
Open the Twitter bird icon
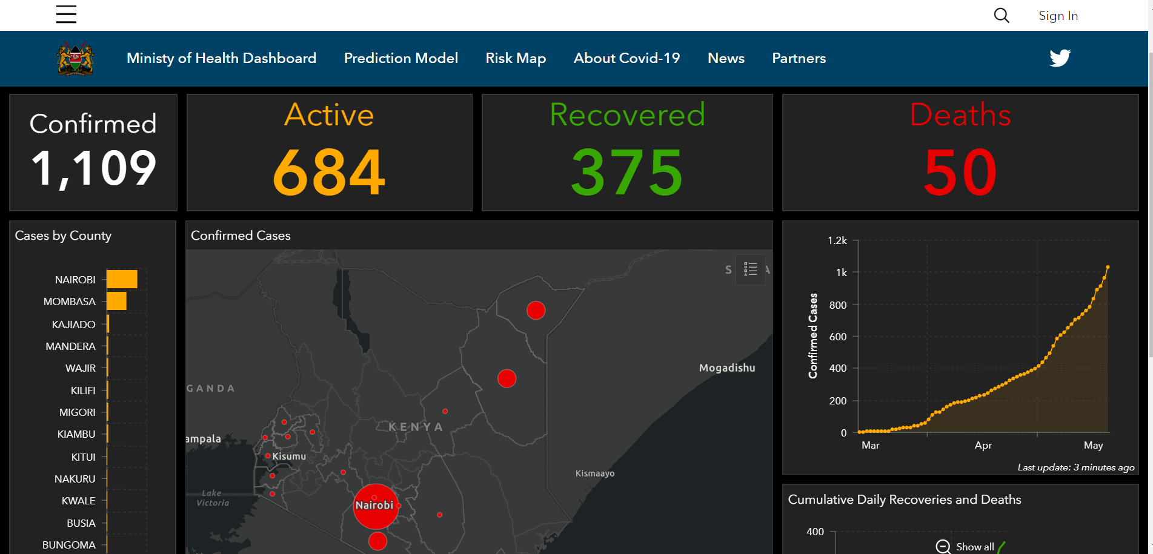(x=1060, y=58)
